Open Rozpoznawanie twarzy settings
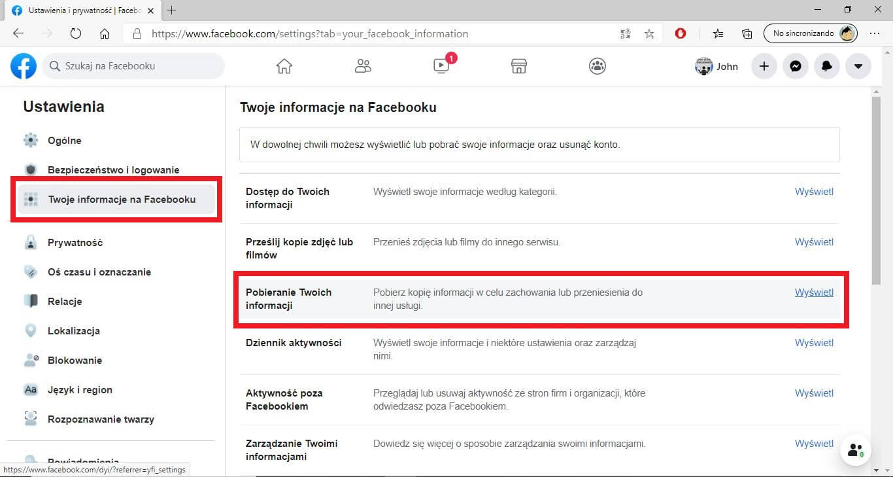The width and height of the screenshot is (893, 477). 101,419
